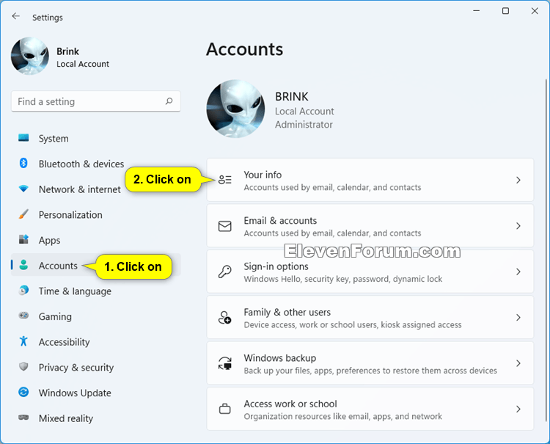The image size is (550, 444).
Task: Click the vertical scrollbar on right
Action: [546, 250]
